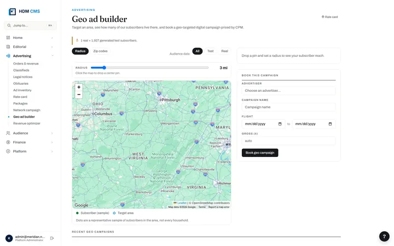Viewport: 394px width, 246px height.
Task: Open Classifieds in sidebar
Action: coord(21,71)
